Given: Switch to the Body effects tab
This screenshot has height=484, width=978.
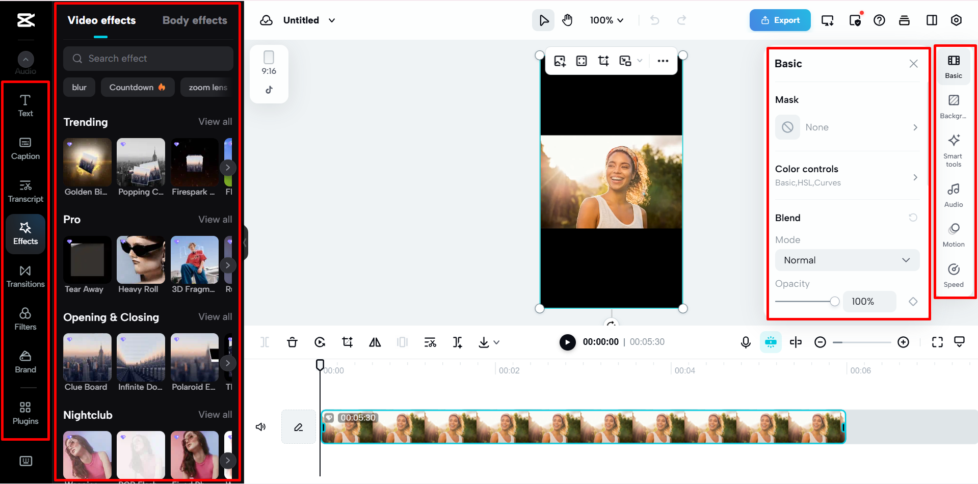Looking at the screenshot, I should (195, 20).
